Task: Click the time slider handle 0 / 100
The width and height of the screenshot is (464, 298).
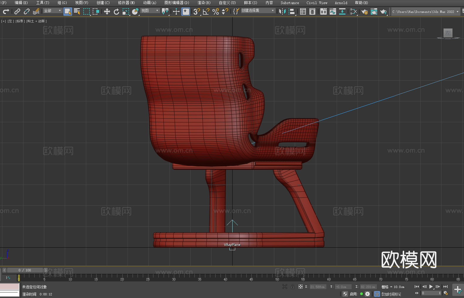Action: 25,270
